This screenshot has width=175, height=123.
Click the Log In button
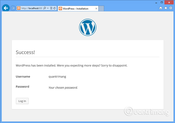pyautogui.click(x=22, y=101)
